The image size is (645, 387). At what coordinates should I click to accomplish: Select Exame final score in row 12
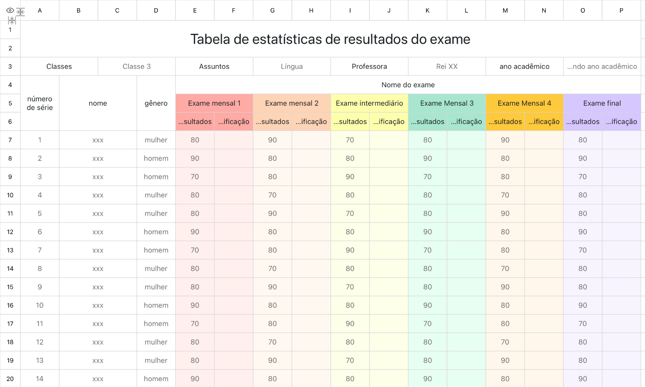coord(582,232)
